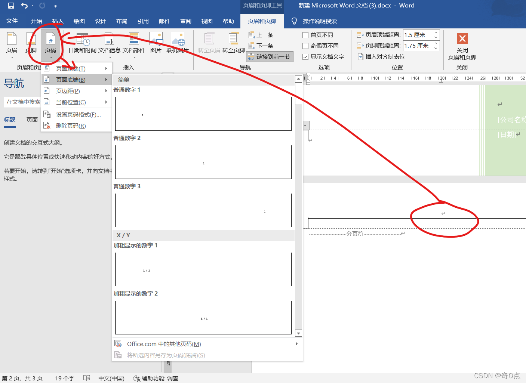526x383 pixels.
Task: Select the 页面 tab in navigation pane
Action: (32, 120)
